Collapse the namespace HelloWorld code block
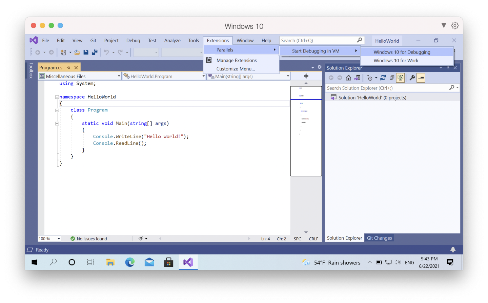This screenshot has width=488, height=303. [57, 97]
